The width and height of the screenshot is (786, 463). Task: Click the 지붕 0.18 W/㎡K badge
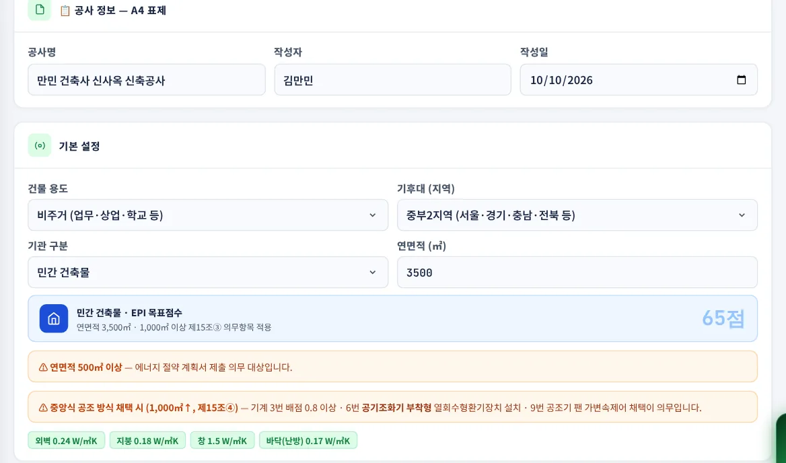coord(147,440)
